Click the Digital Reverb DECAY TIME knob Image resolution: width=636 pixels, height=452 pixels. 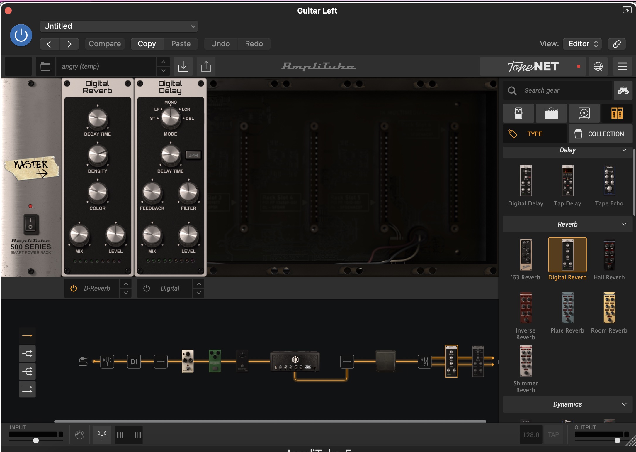click(98, 118)
